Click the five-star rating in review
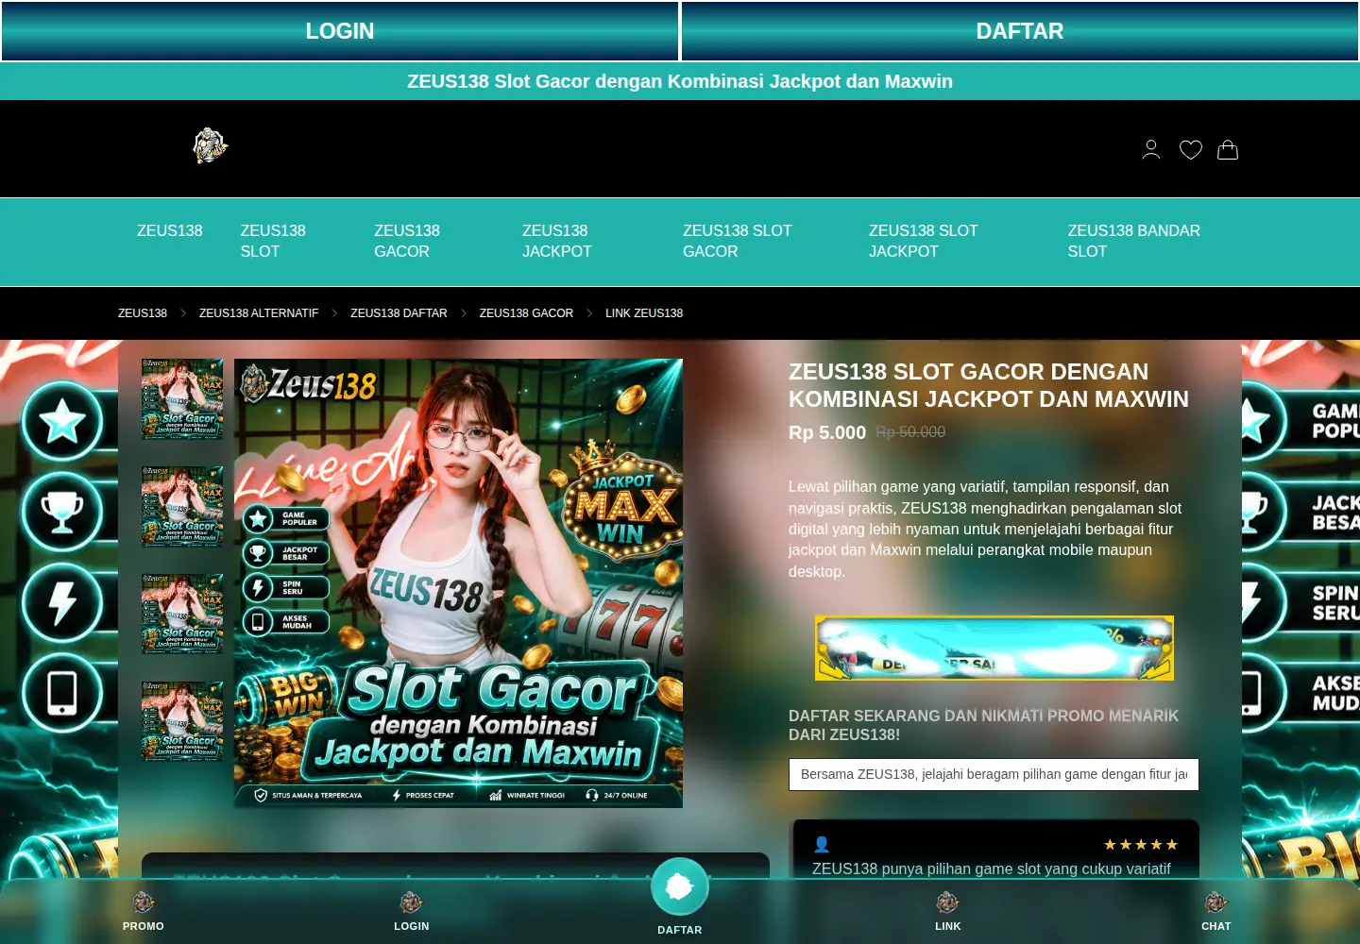The image size is (1360, 944). coord(1141,845)
